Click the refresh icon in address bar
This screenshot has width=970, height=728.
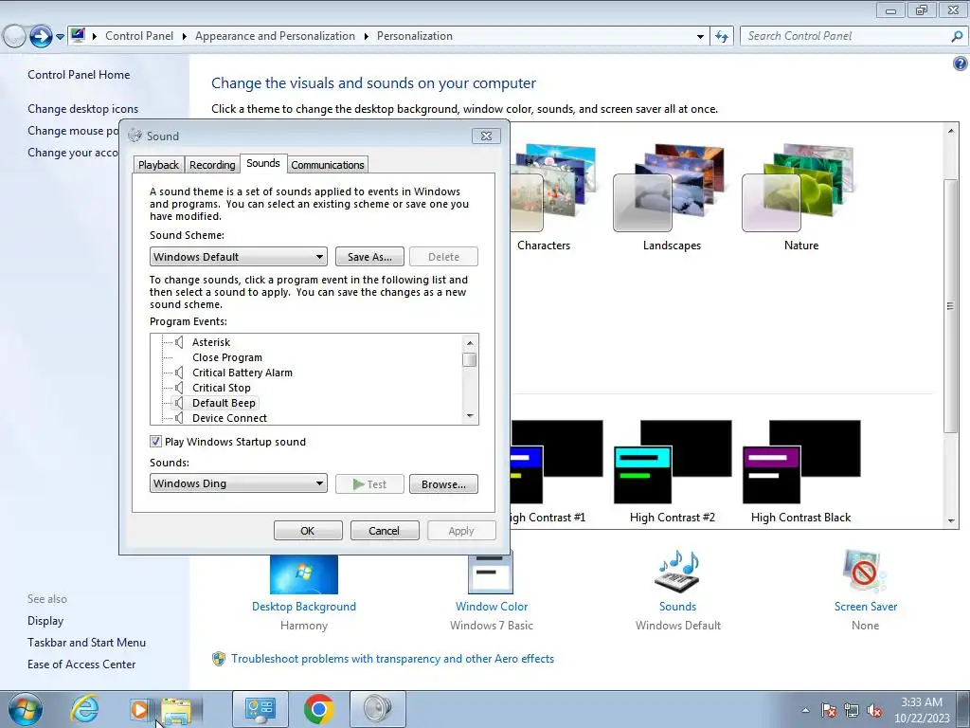tap(722, 37)
